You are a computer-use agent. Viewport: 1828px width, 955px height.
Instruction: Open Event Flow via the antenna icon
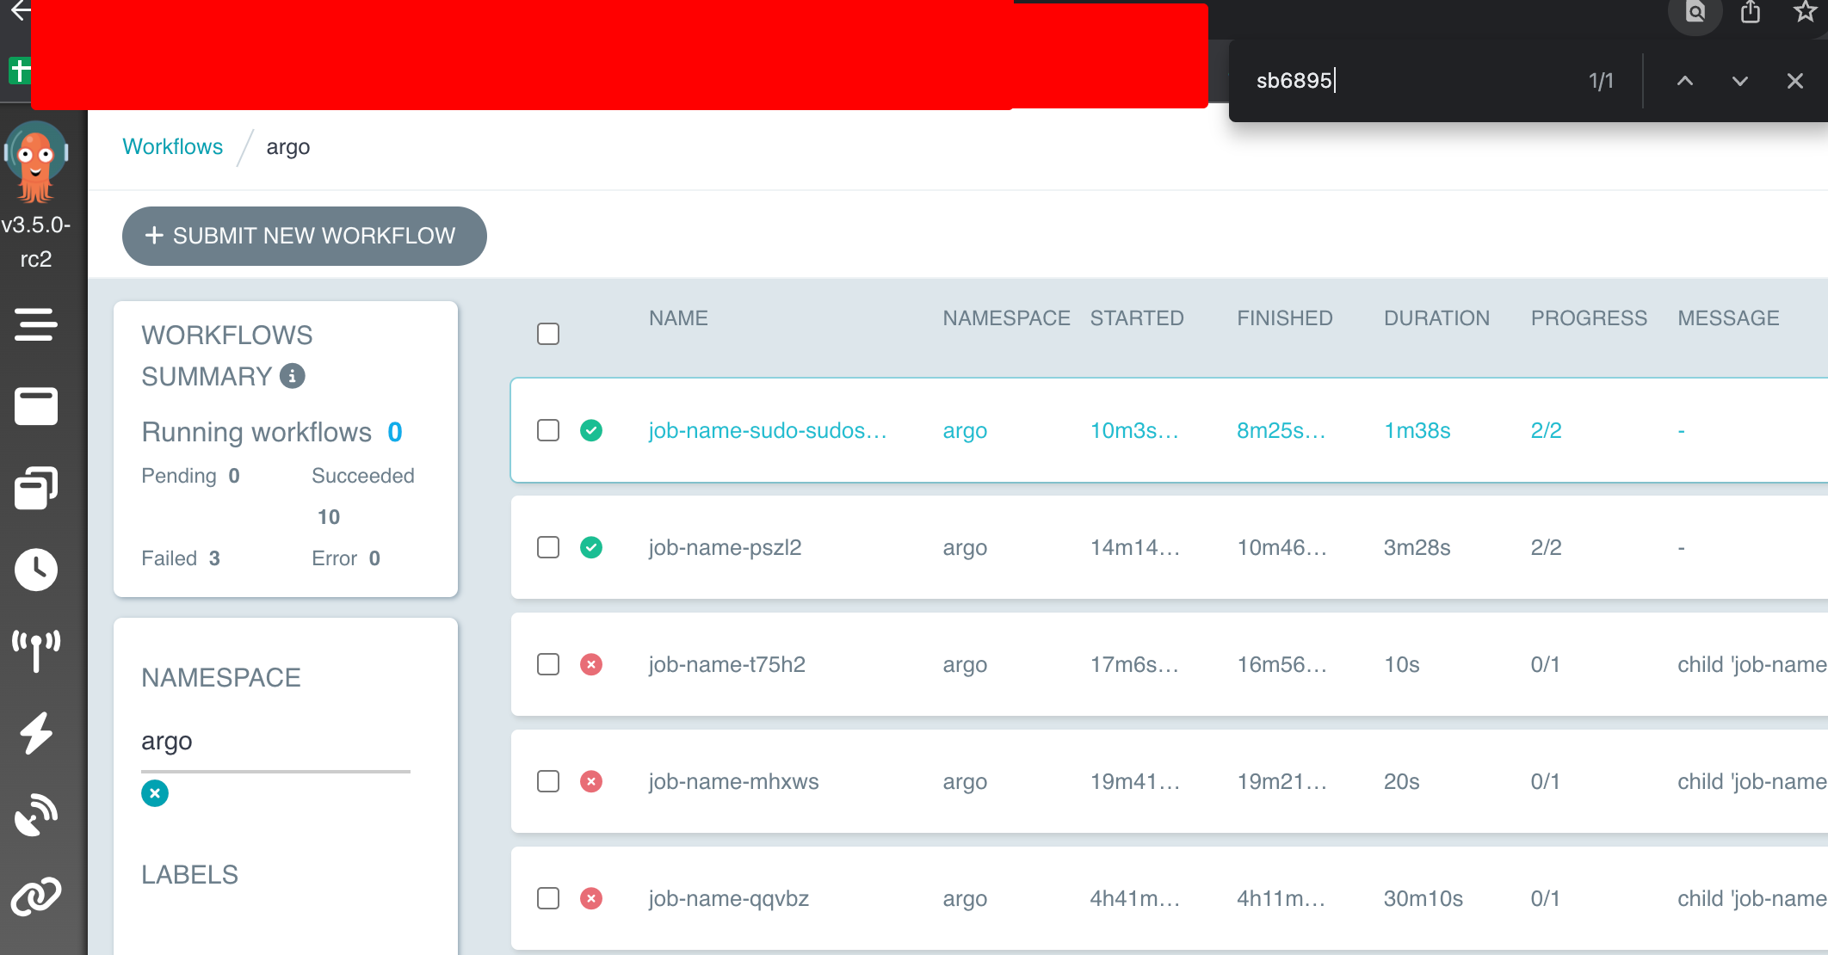pyautogui.click(x=37, y=650)
